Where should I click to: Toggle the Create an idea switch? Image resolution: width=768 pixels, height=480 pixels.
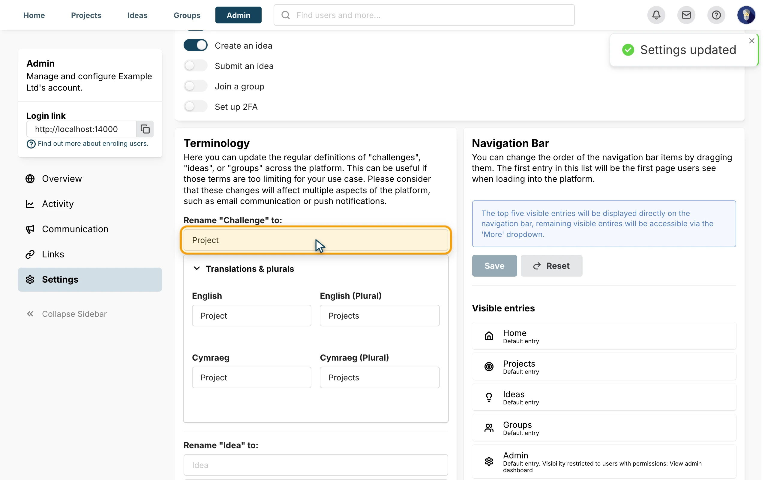(196, 45)
